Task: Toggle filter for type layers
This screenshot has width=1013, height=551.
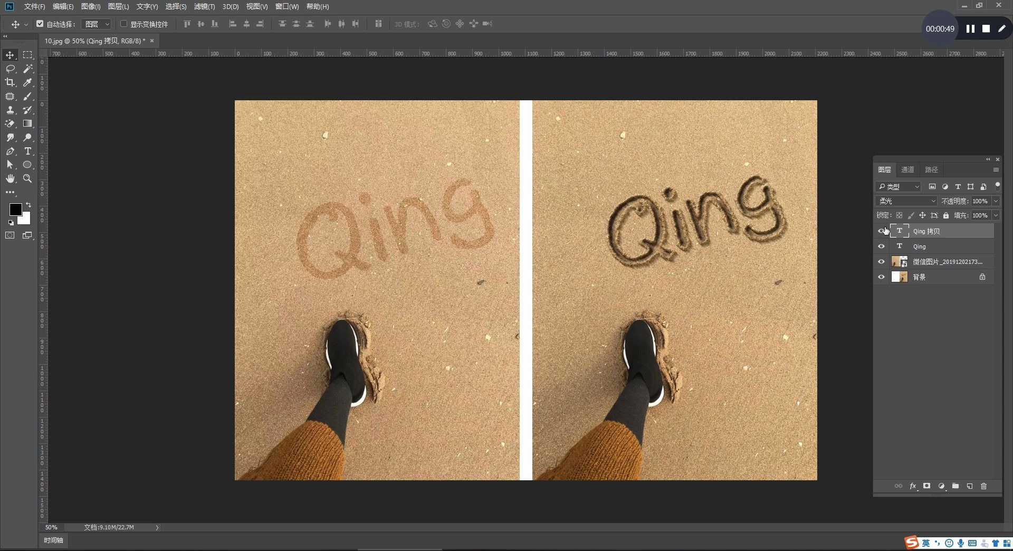Action: pyautogui.click(x=958, y=187)
